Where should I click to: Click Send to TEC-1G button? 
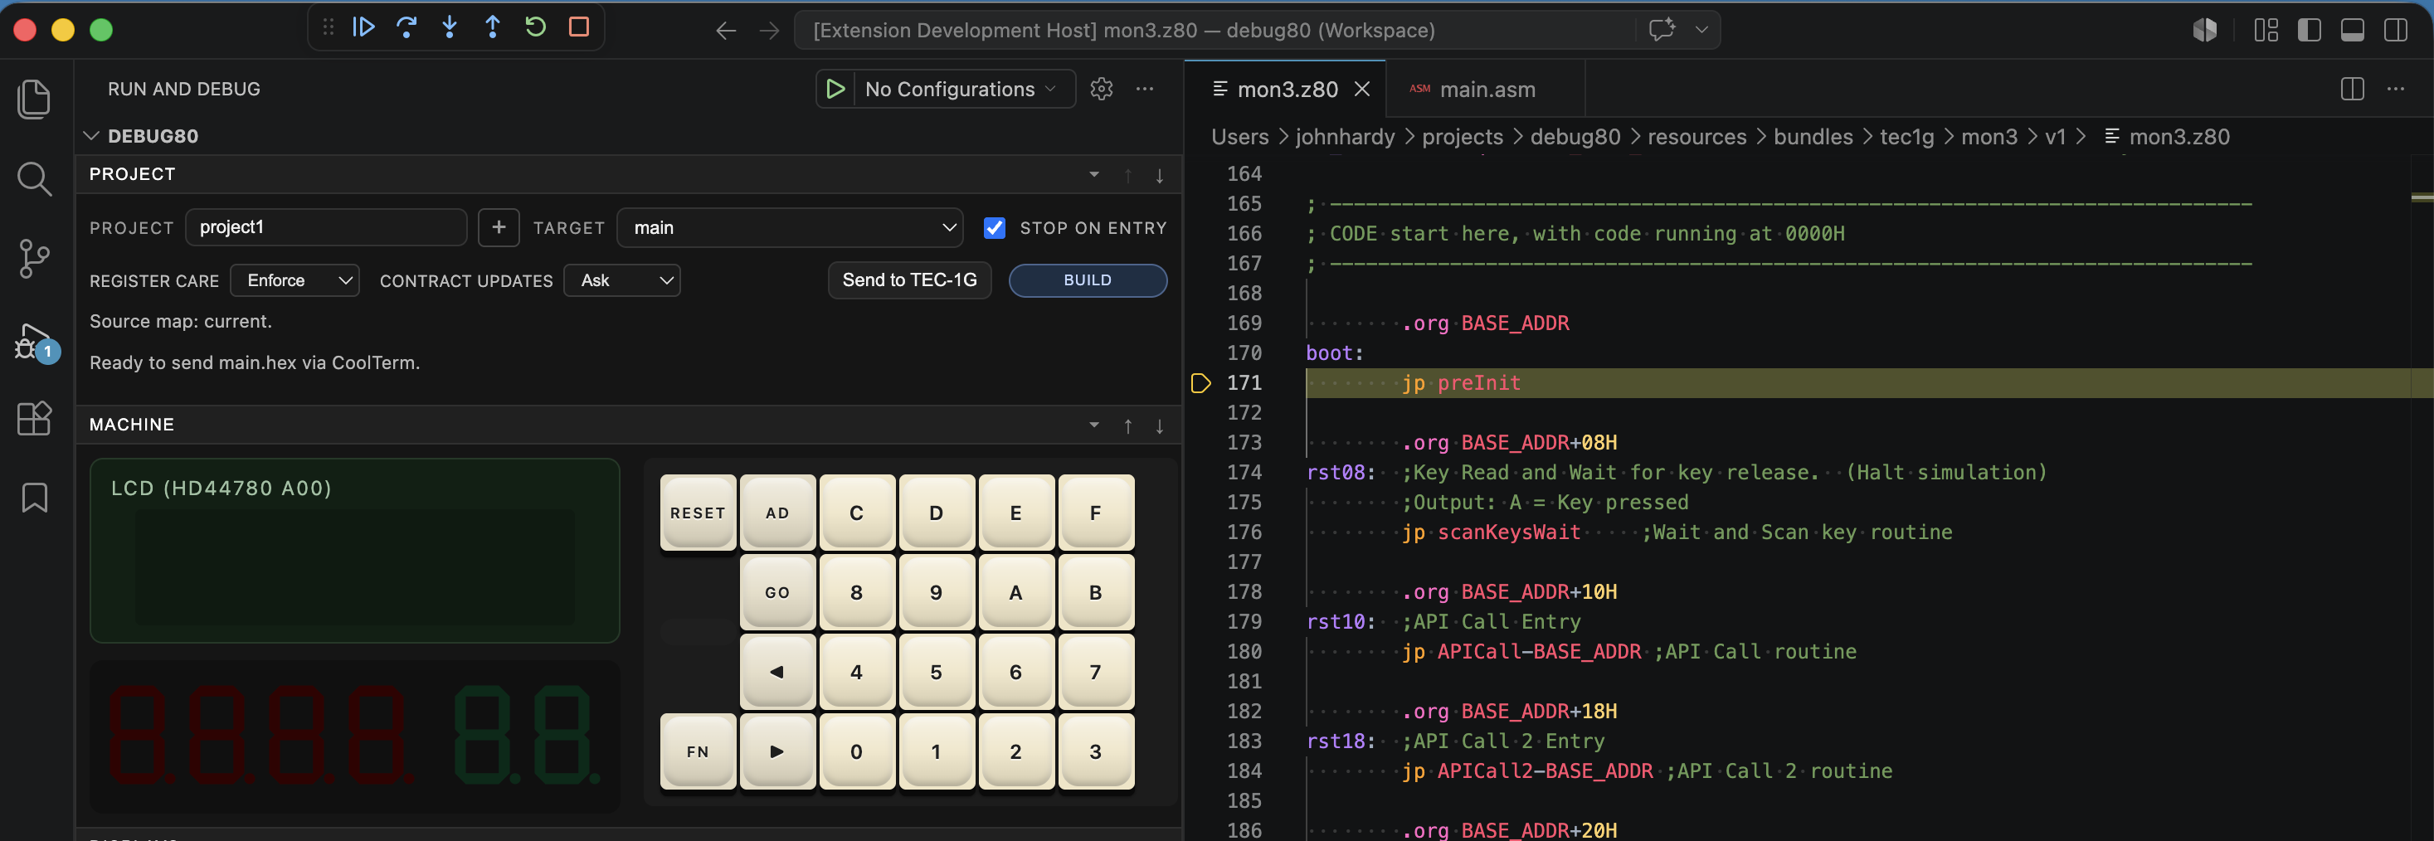click(909, 280)
